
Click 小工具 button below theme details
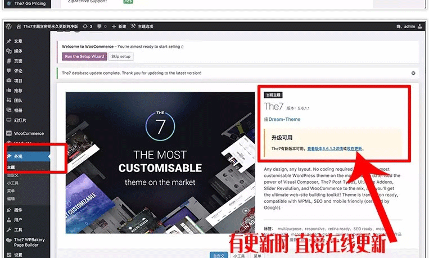(239, 256)
